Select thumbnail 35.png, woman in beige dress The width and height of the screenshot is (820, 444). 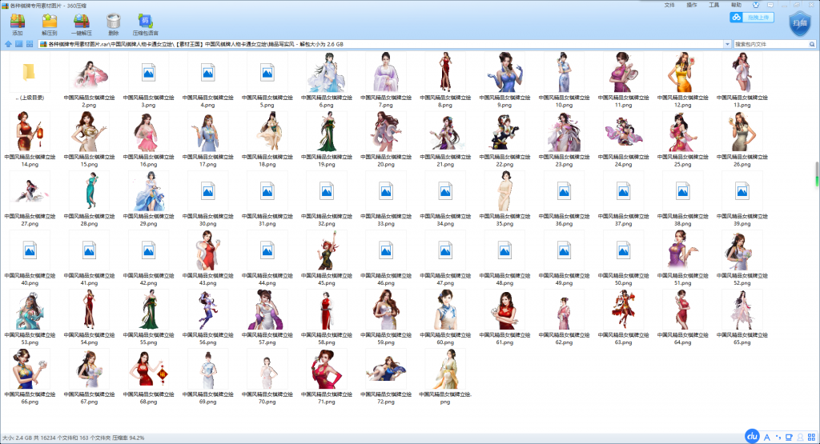504,191
